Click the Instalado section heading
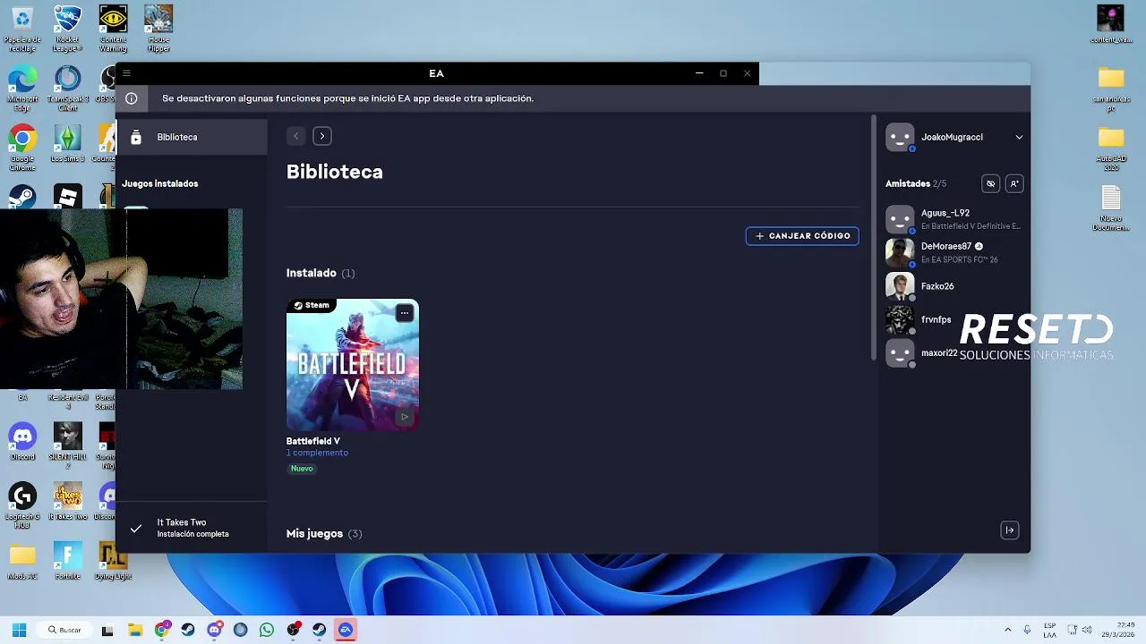The height and width of the screenshot is (644, 1146). click(311, 273)
